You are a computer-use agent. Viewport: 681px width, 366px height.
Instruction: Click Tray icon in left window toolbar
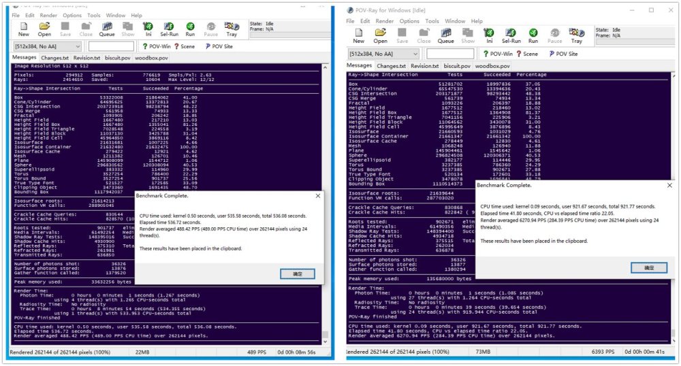232,29
